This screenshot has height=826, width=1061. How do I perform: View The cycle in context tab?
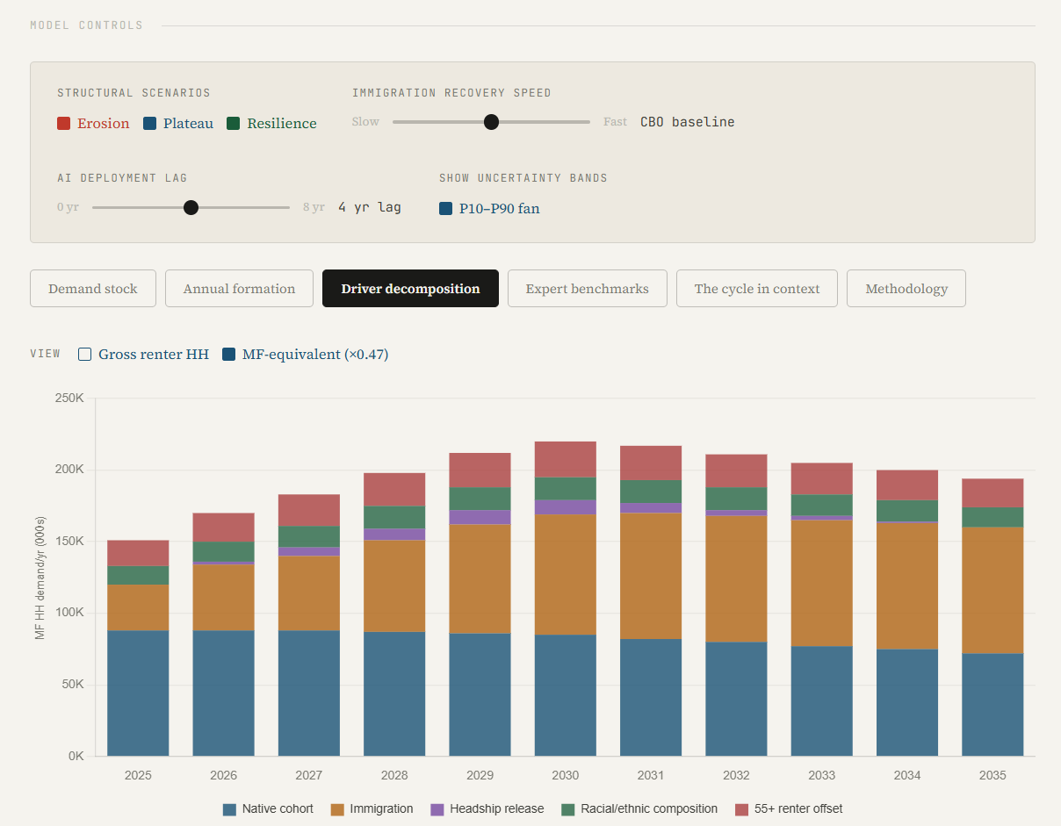[x=757, y=289]
